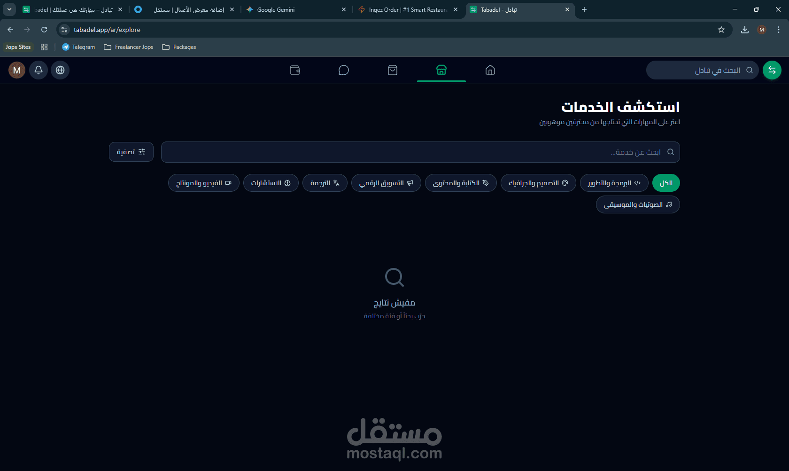Open the تصفية filter options button
The image size is (789, 471).
131,152
